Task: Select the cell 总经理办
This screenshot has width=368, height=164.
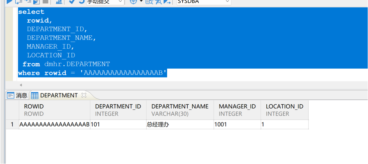Action: [x=180, y=125]
